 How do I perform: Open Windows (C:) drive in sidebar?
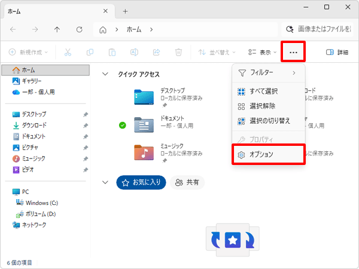coord(37,203)
